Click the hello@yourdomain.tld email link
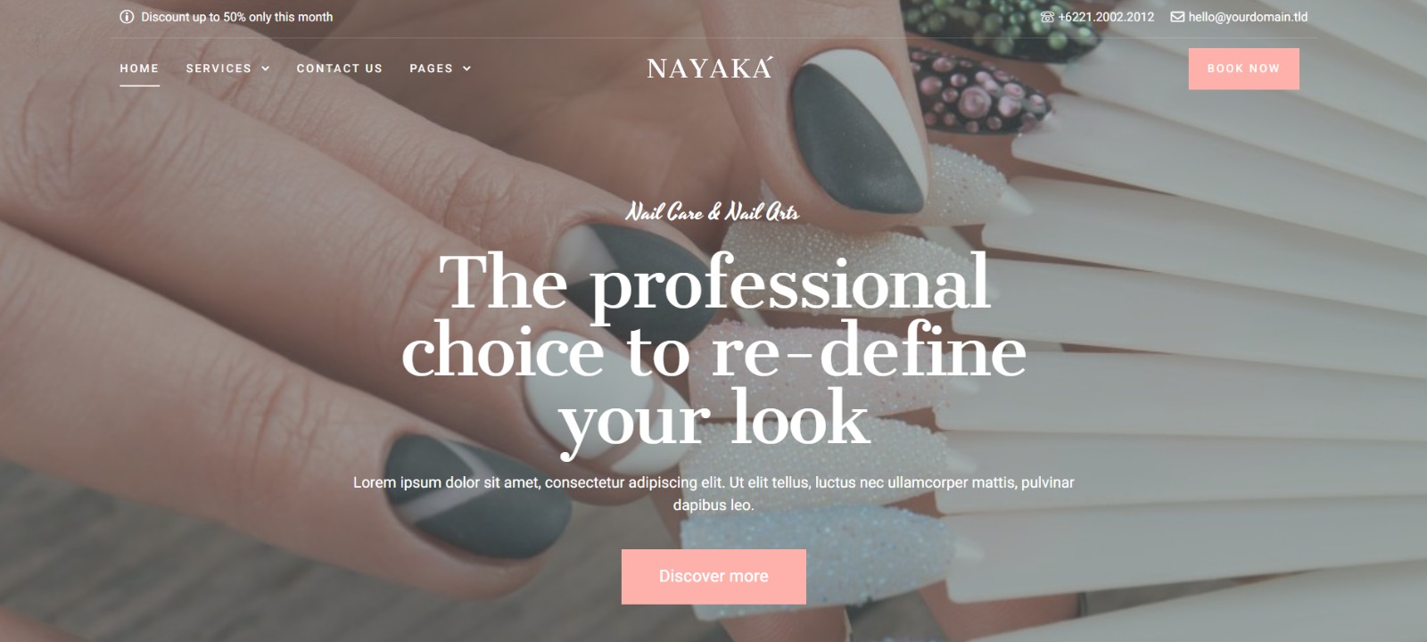The image size is (1427, 642). [x=1248, y=17]
